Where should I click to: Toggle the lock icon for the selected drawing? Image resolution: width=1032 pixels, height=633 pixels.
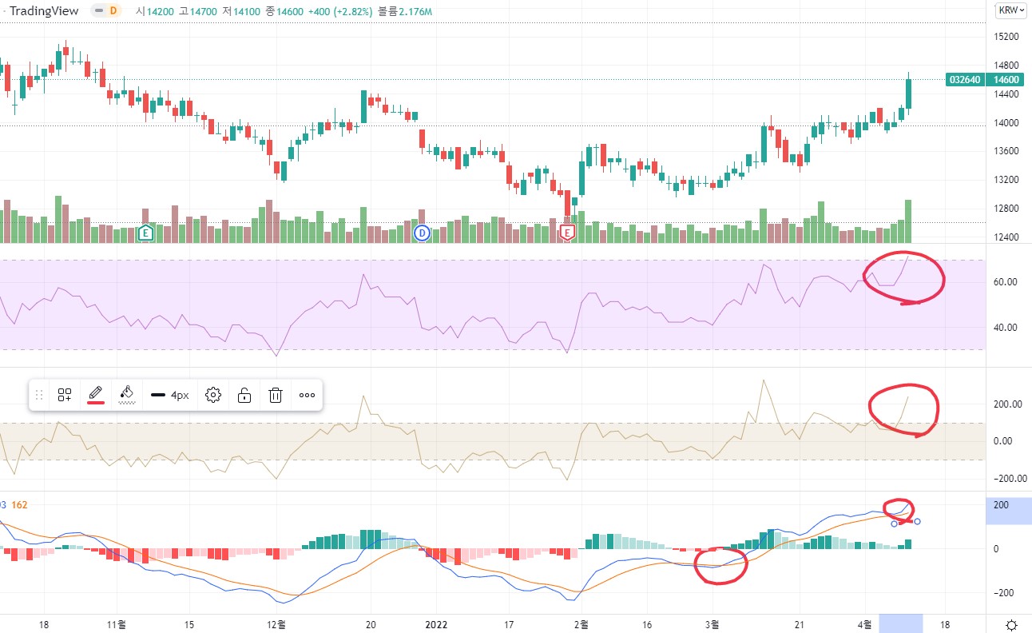click(244, 395)
